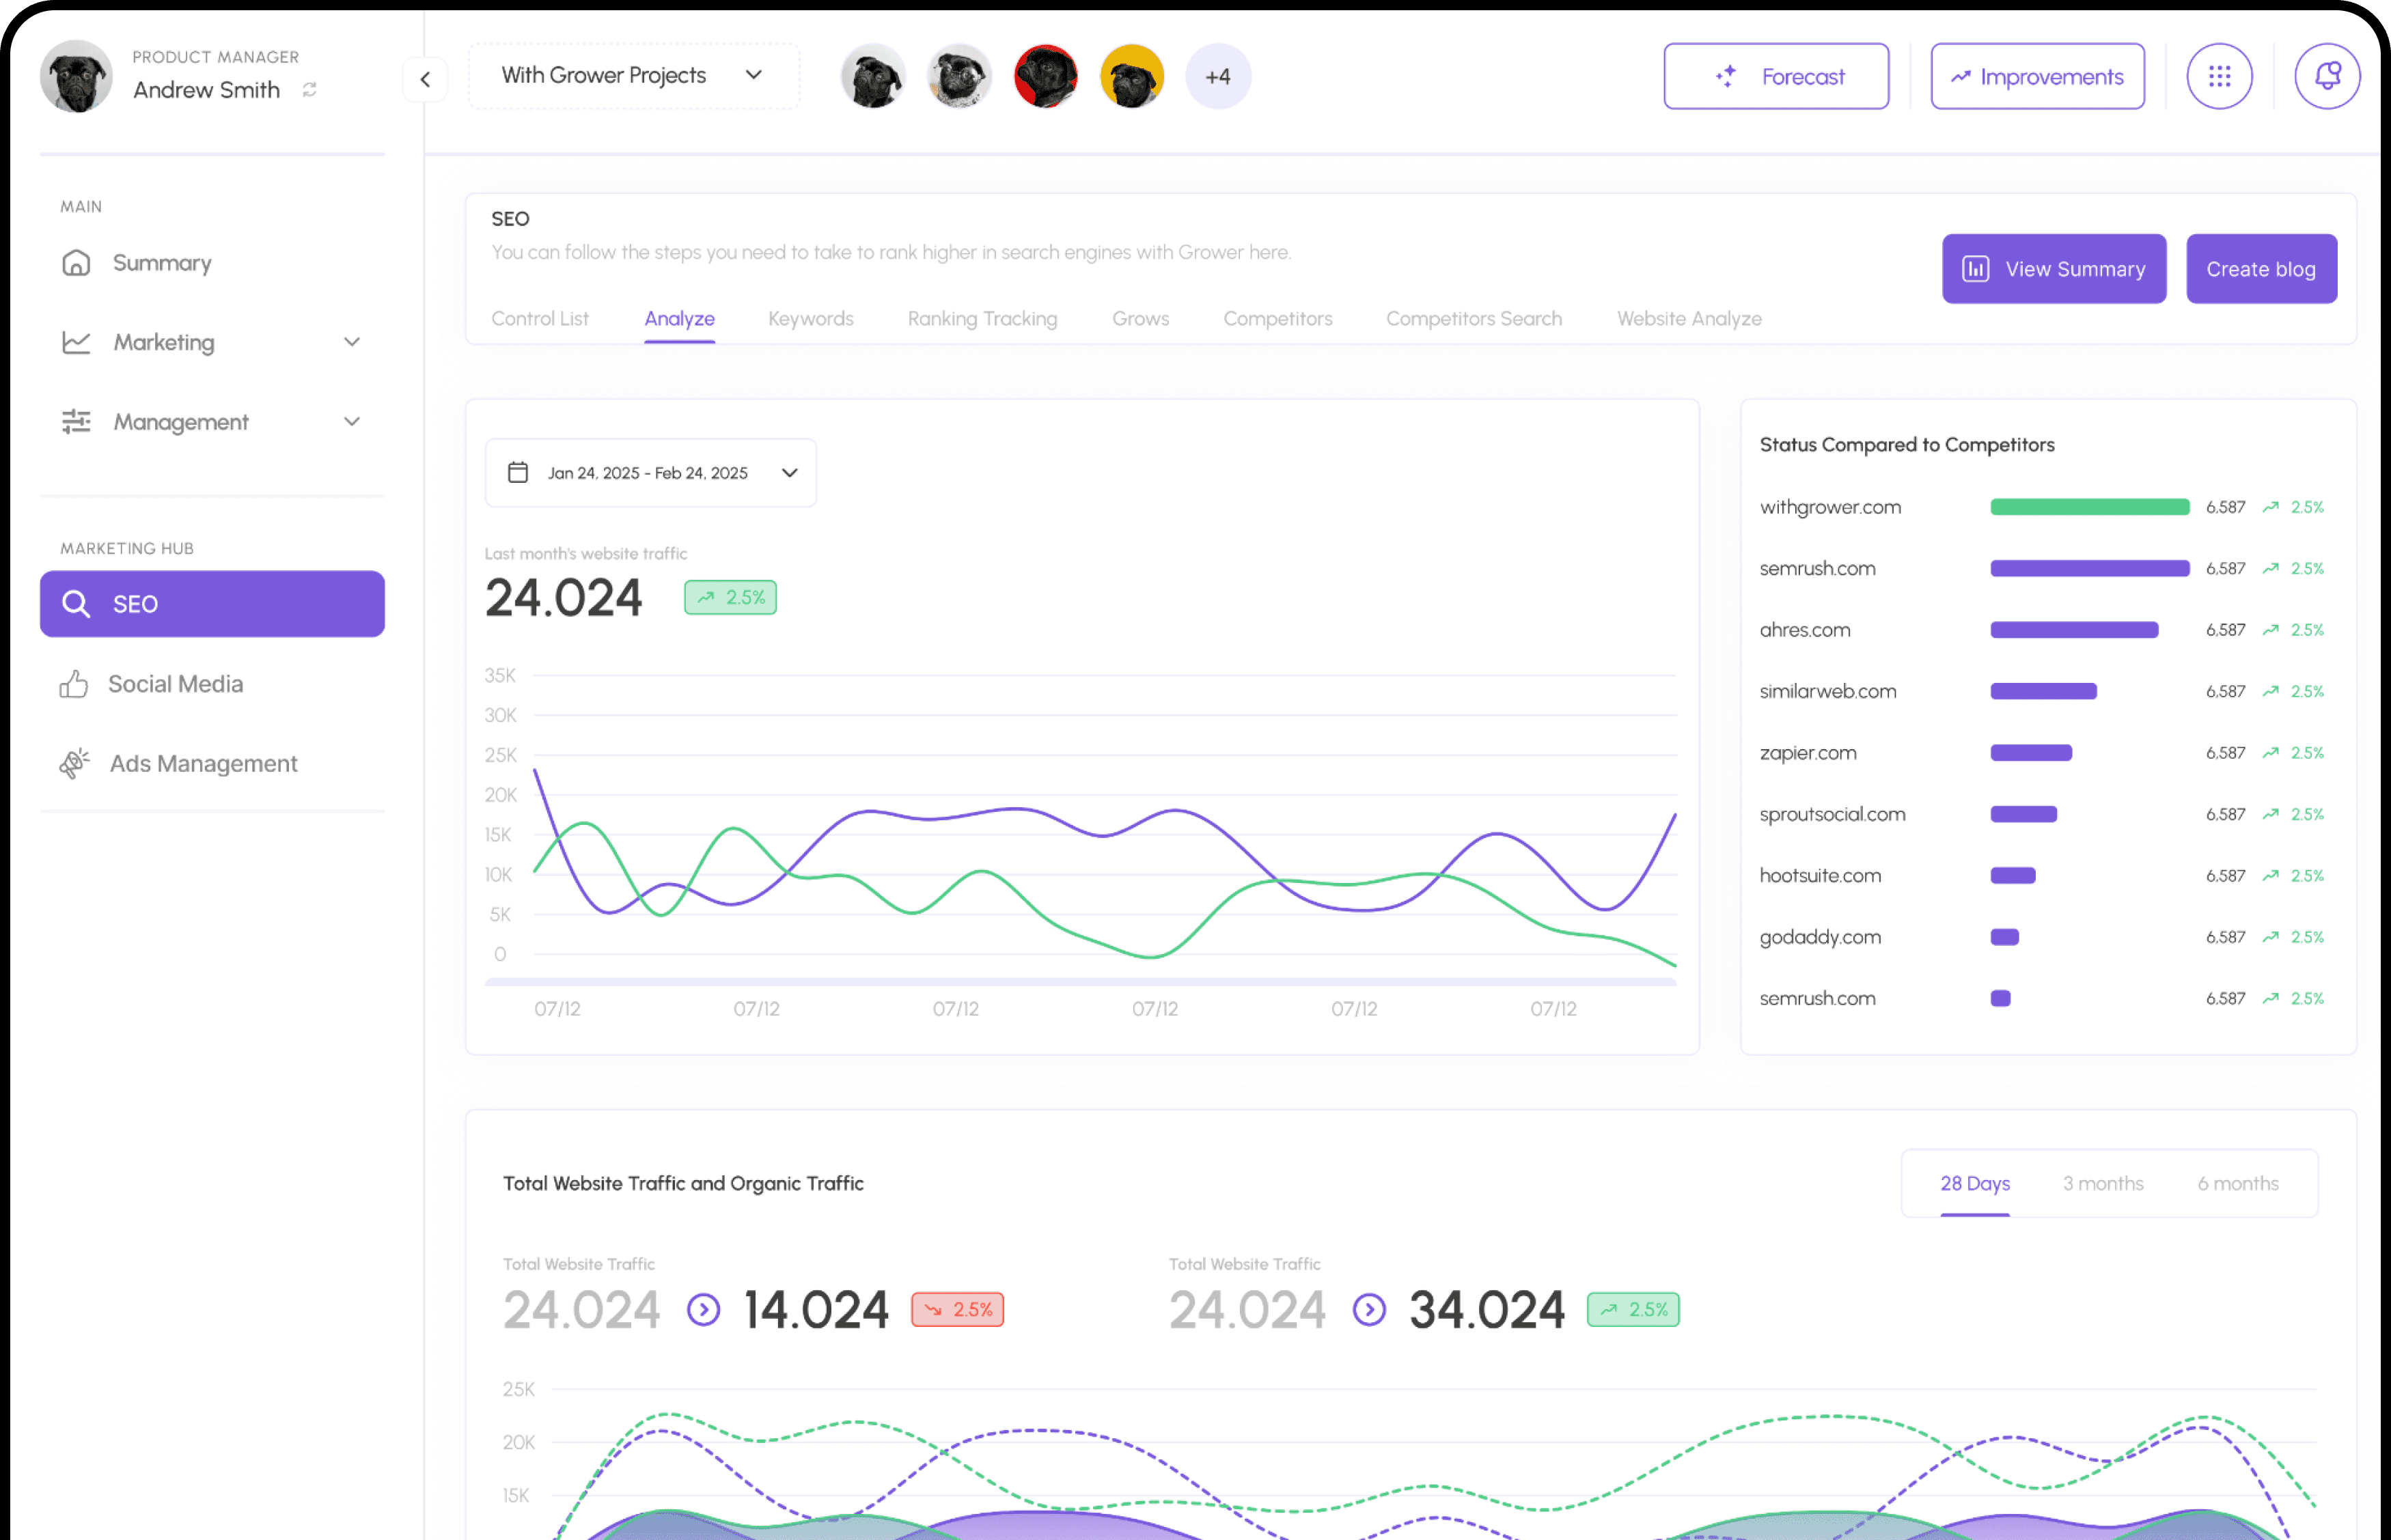Select the Social Media thumbs-up icon
2391x1540 pixels.
[x=74, y=684]
